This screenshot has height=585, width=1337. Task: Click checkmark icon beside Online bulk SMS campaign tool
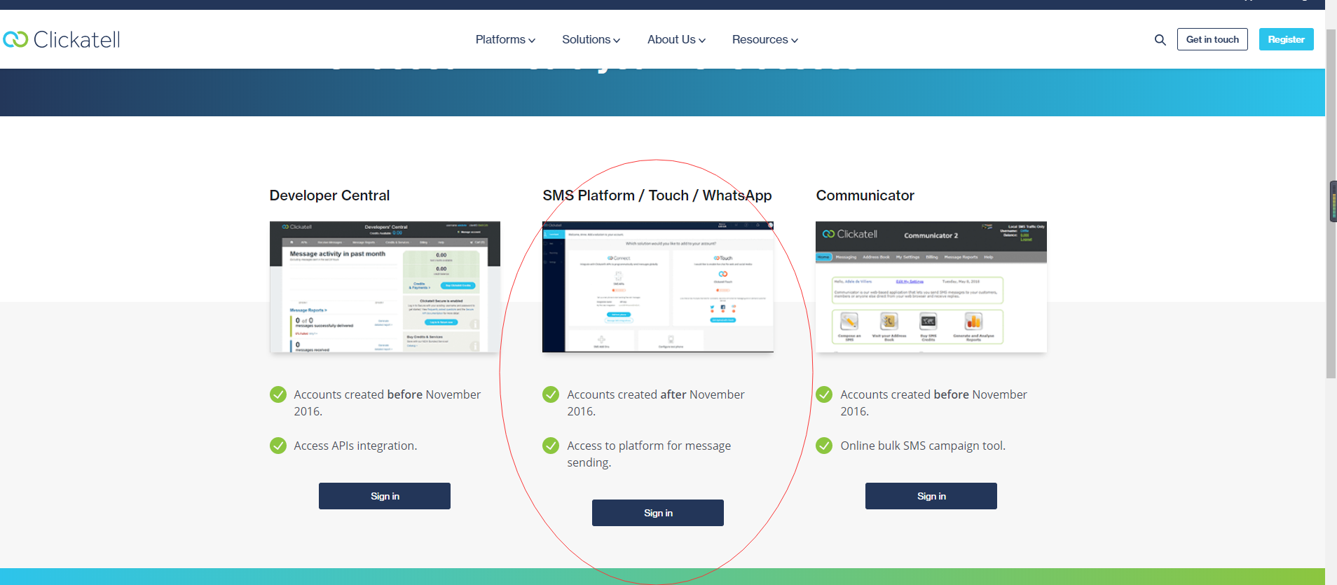[824, 446]
